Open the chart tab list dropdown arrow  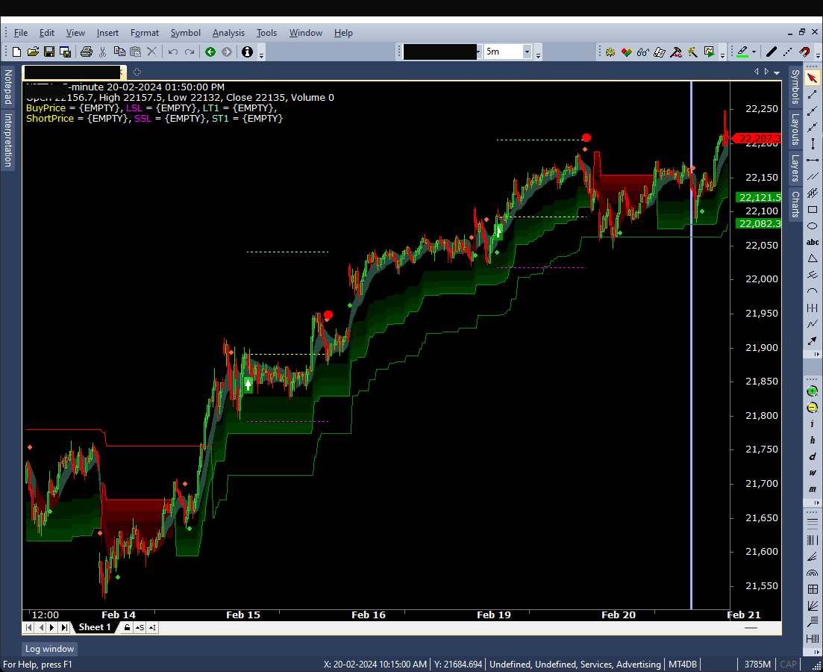pyautogui.click(x=777, y=72)
